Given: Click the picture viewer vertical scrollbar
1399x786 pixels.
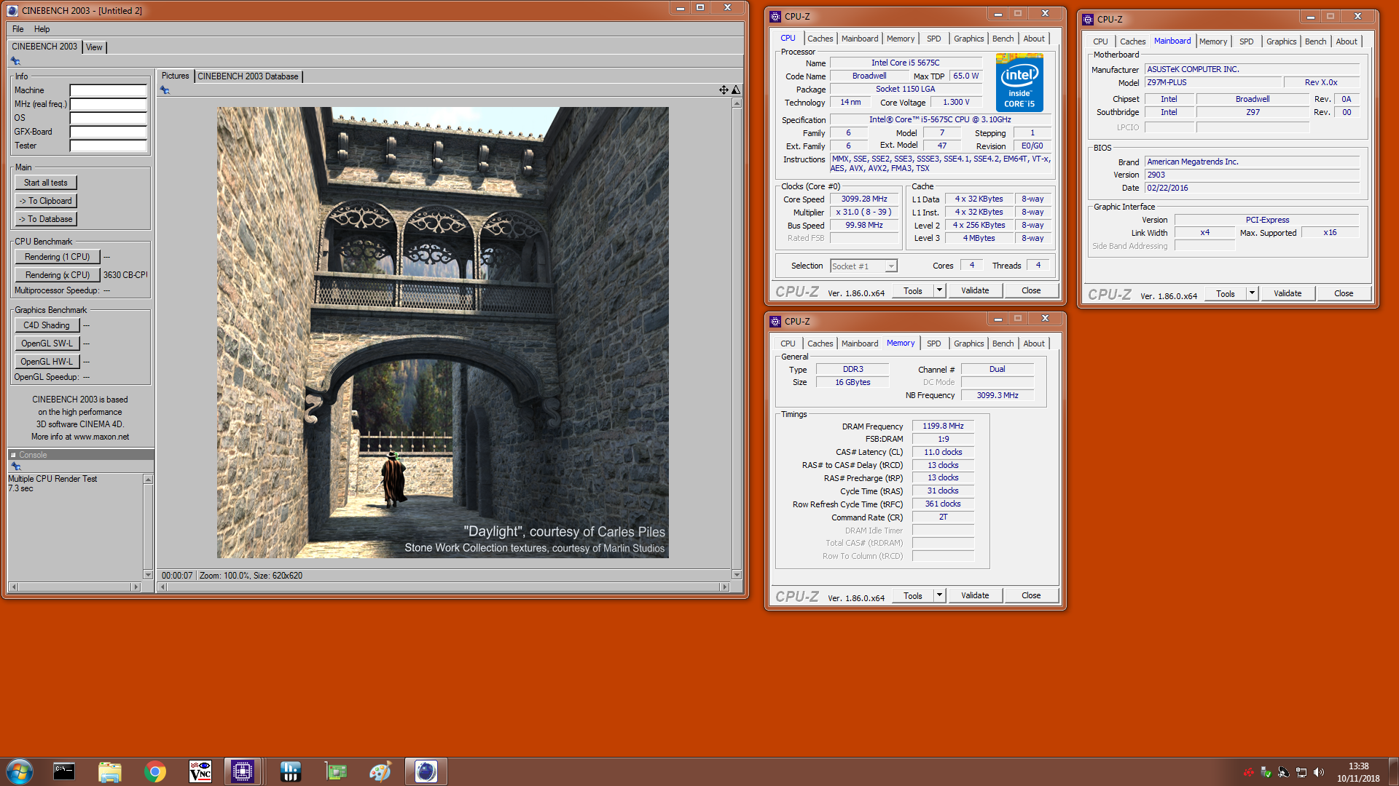Looking at the screenshot, I should [737, 338].
